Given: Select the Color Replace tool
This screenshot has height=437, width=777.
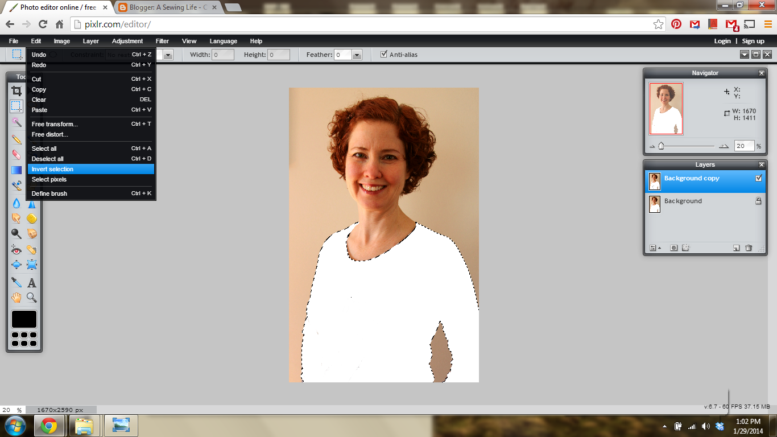Looking at the screenshot, I should coord(16,185).
